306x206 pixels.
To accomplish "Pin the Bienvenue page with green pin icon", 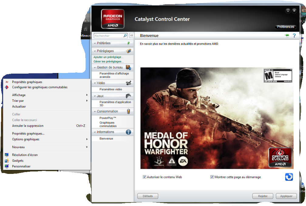I will (x=287, y=35).
